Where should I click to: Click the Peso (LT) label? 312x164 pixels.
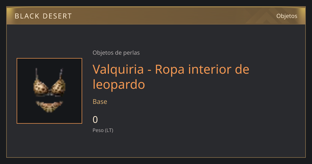coord(103,130)
